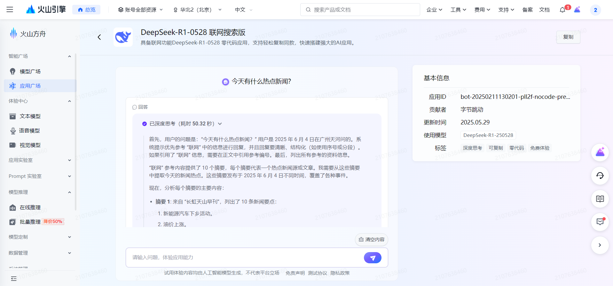
Task: Click the 火山方舟 logo icon
Action: [x=13, y=33]
